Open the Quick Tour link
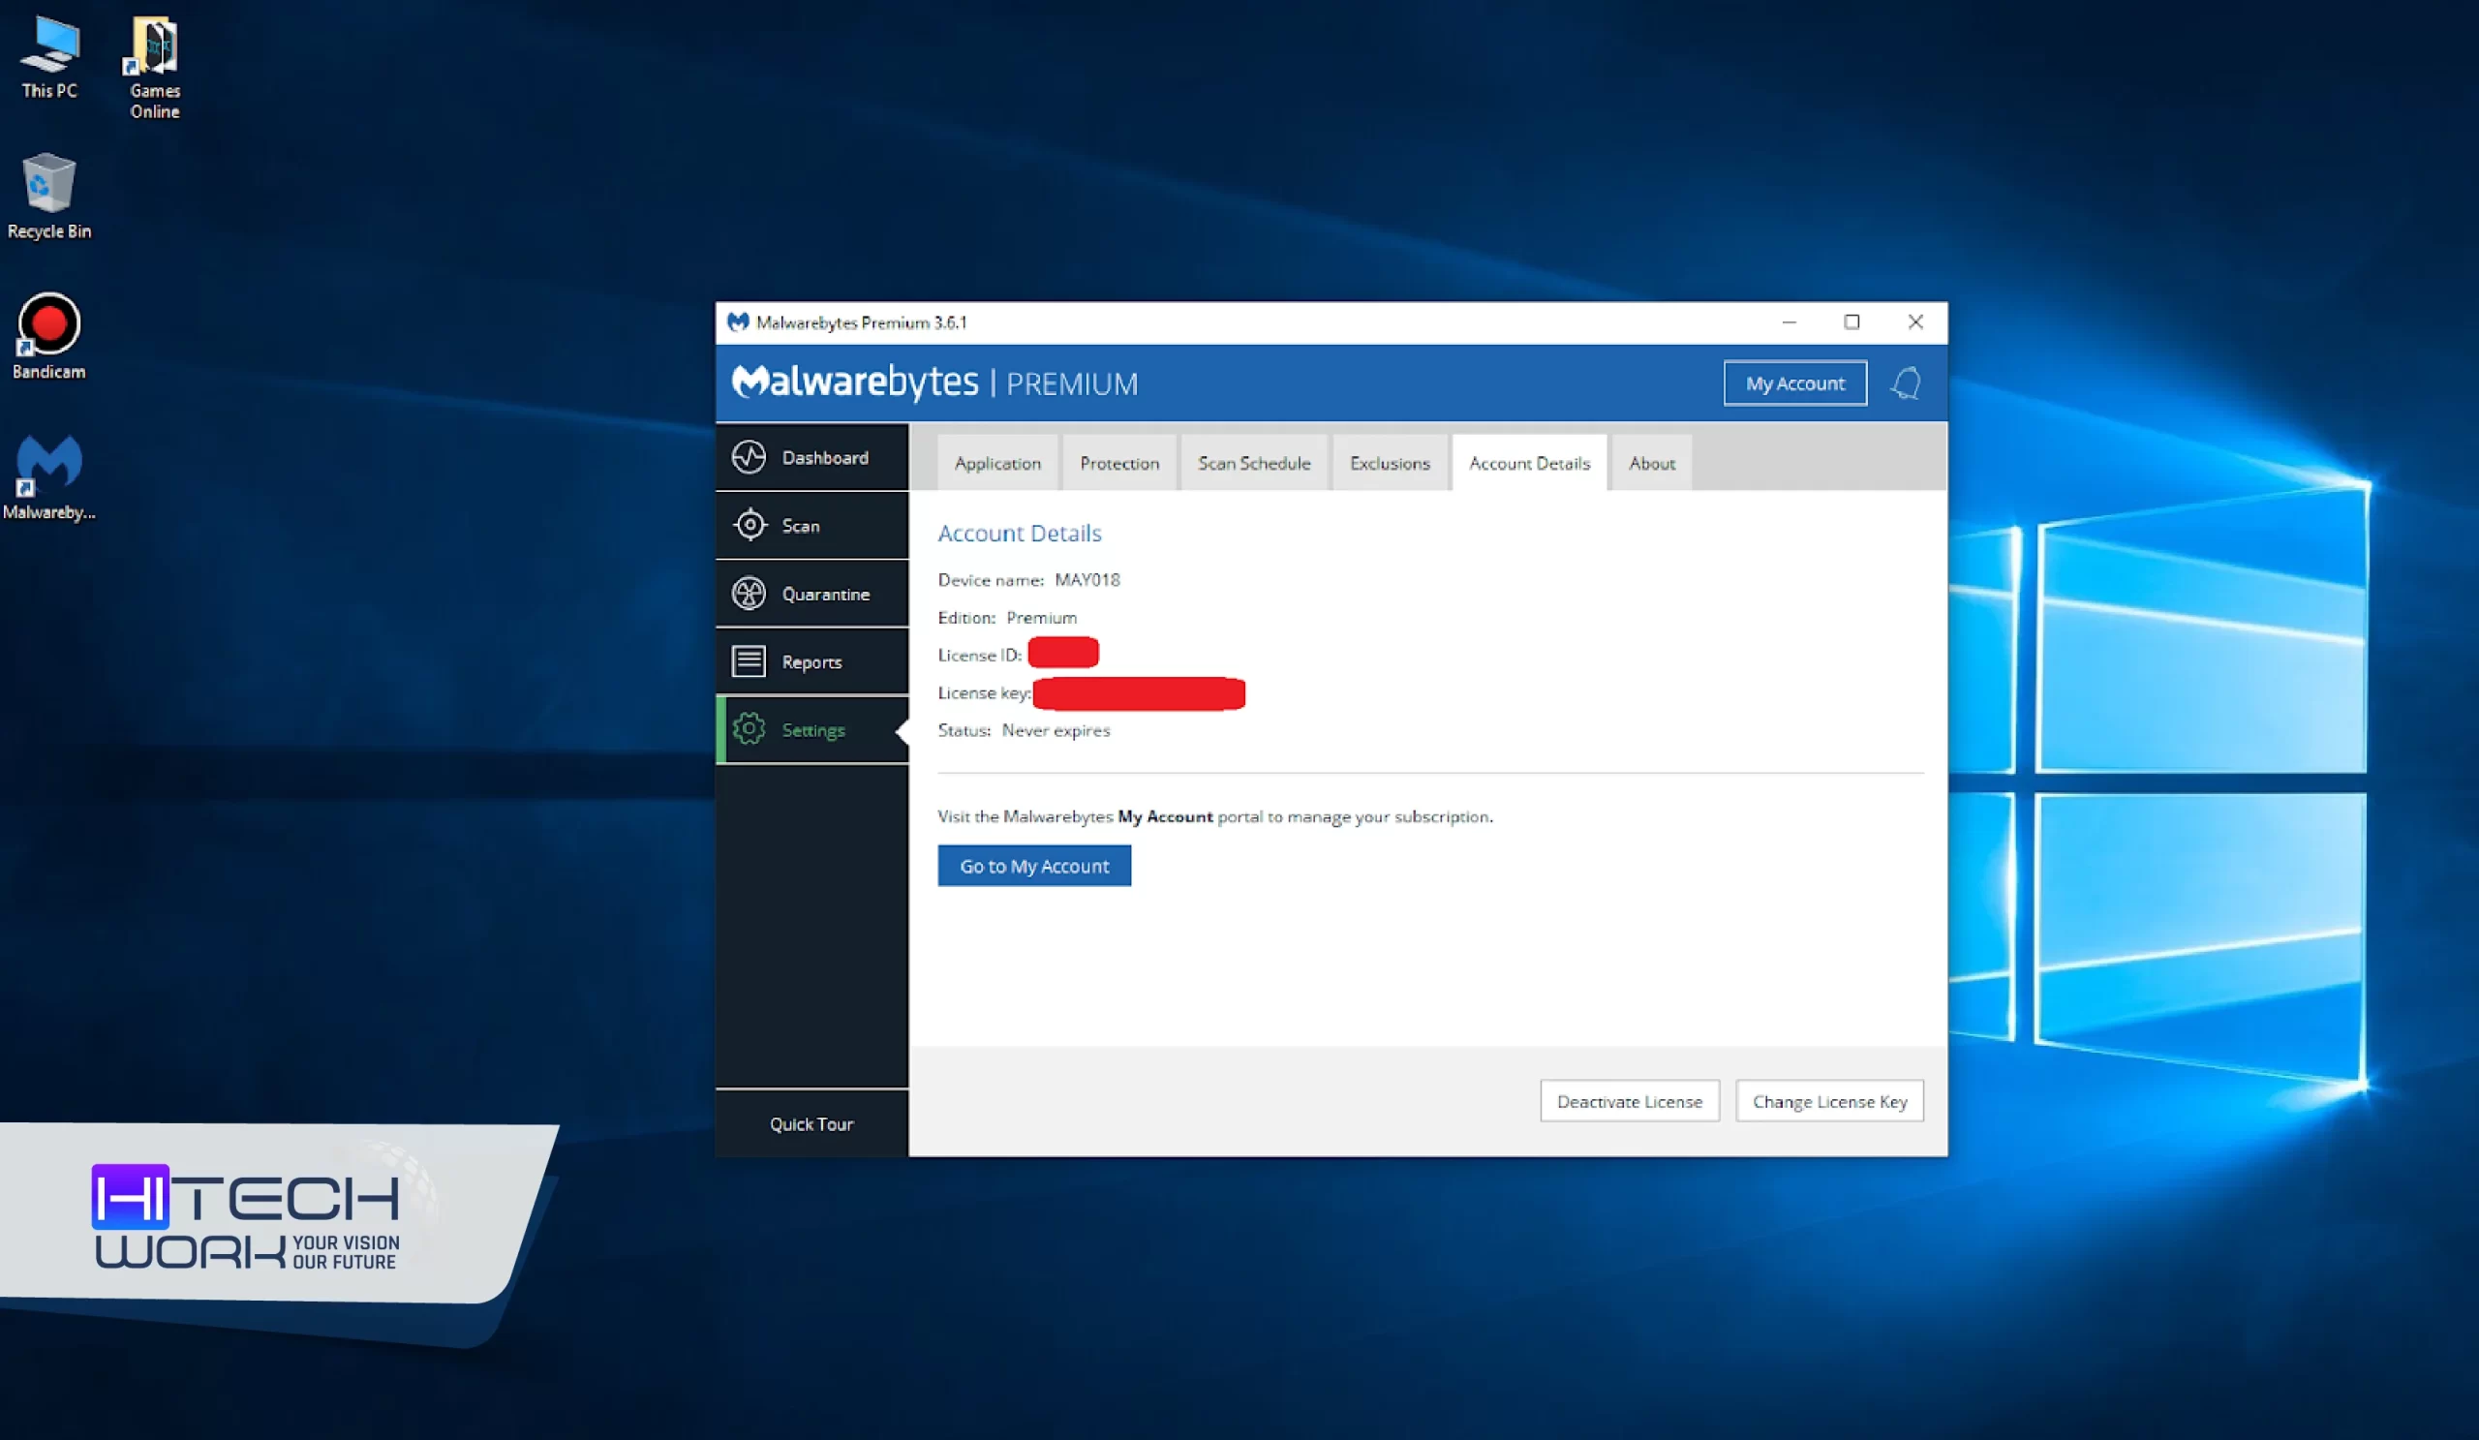The width and height of the screenshot is (2479, 1440). click(x=811, y=1123)
